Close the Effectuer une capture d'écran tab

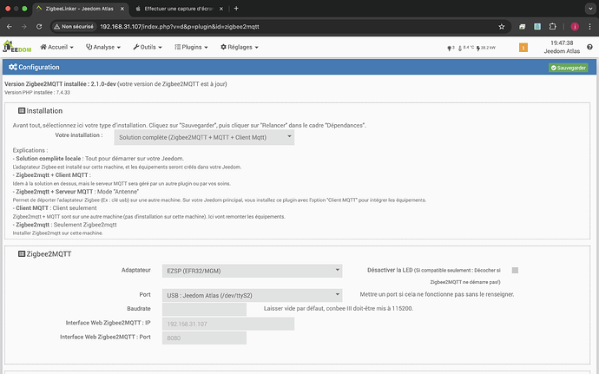click(x=221, y=9)
